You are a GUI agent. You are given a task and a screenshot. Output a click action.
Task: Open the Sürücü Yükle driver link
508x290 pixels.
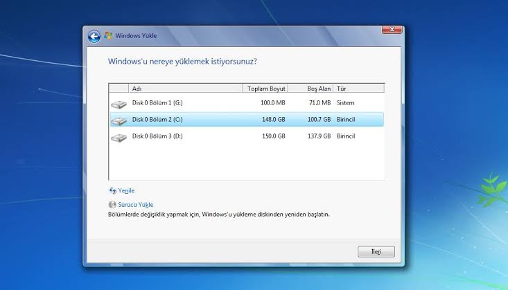click(135, 205)
